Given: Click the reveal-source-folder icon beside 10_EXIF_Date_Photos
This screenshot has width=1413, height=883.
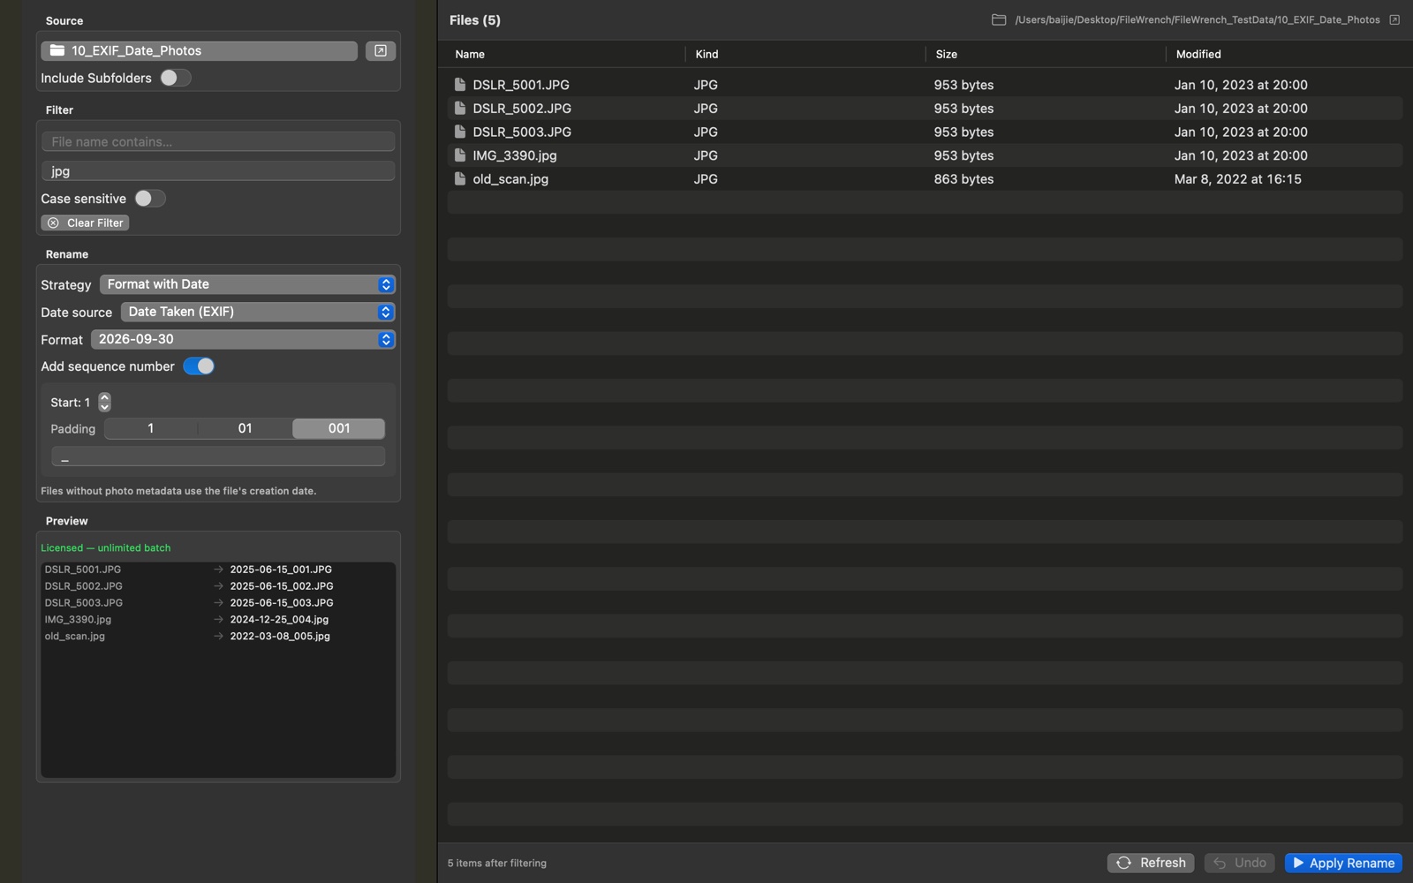Looking at the screenshot, I should click(x=381, y=51).
